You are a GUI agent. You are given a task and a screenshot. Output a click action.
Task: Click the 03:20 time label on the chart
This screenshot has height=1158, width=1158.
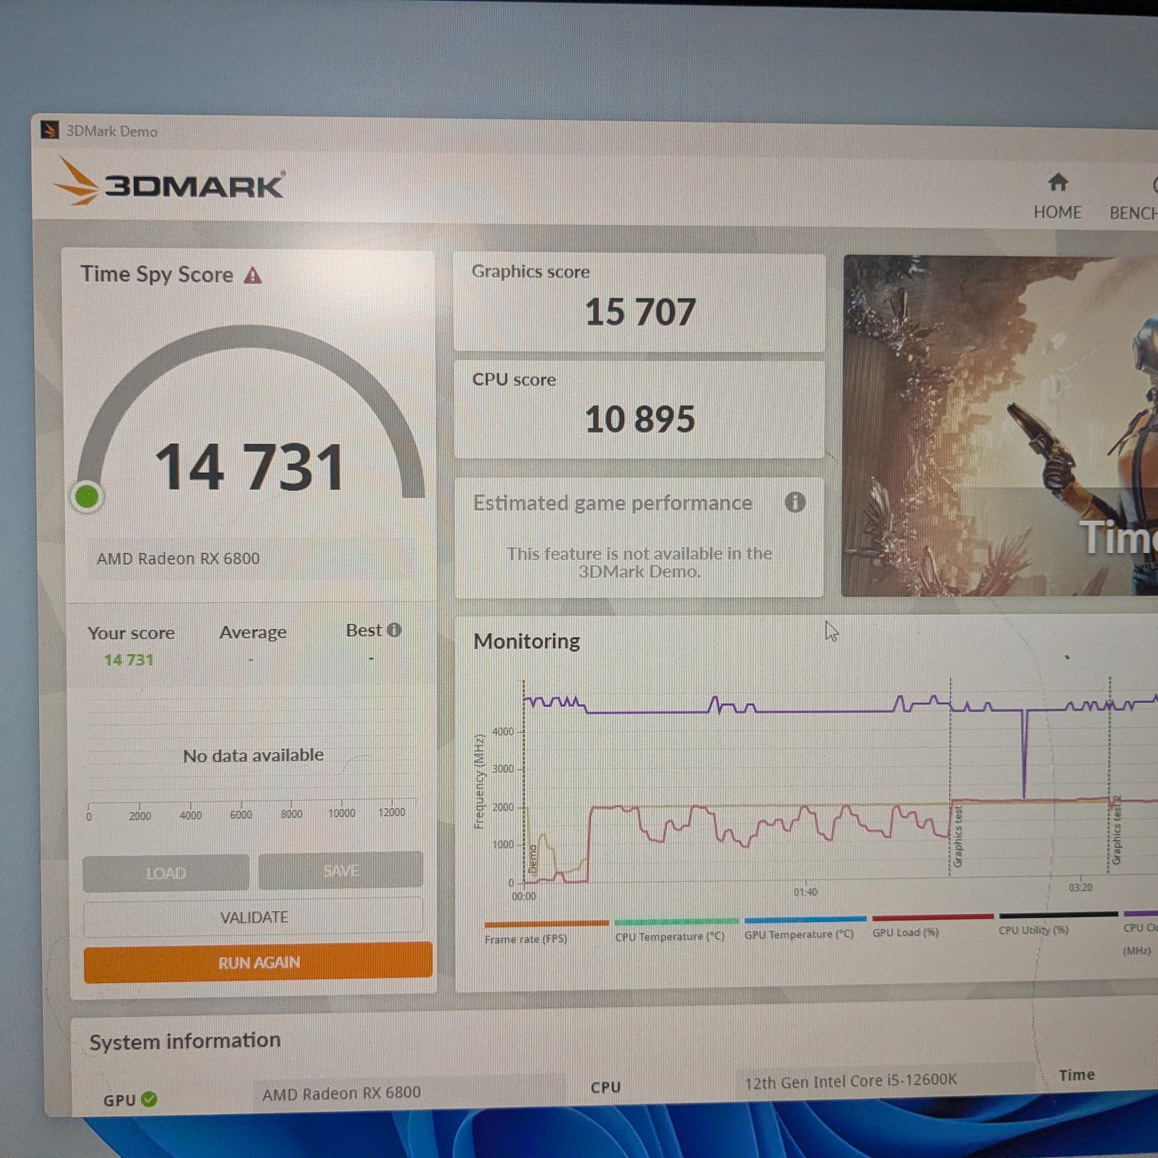click(x=1080, y=887)
